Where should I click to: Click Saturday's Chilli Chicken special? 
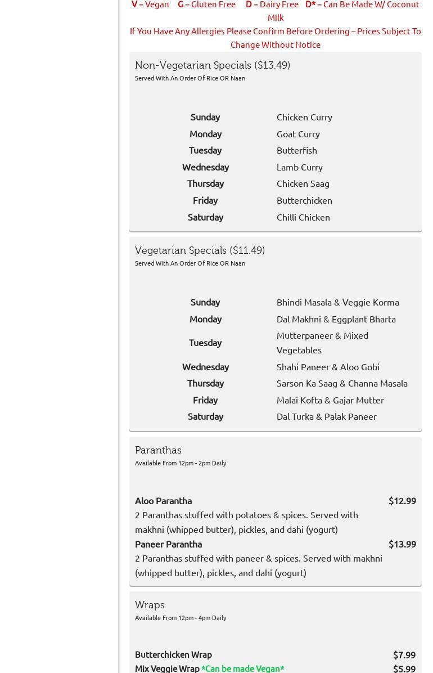pyautogui.click(x=303, y=217)
